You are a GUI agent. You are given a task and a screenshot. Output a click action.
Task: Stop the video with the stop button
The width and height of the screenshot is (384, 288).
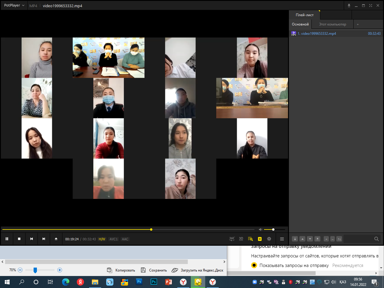(x=19, y=239)
